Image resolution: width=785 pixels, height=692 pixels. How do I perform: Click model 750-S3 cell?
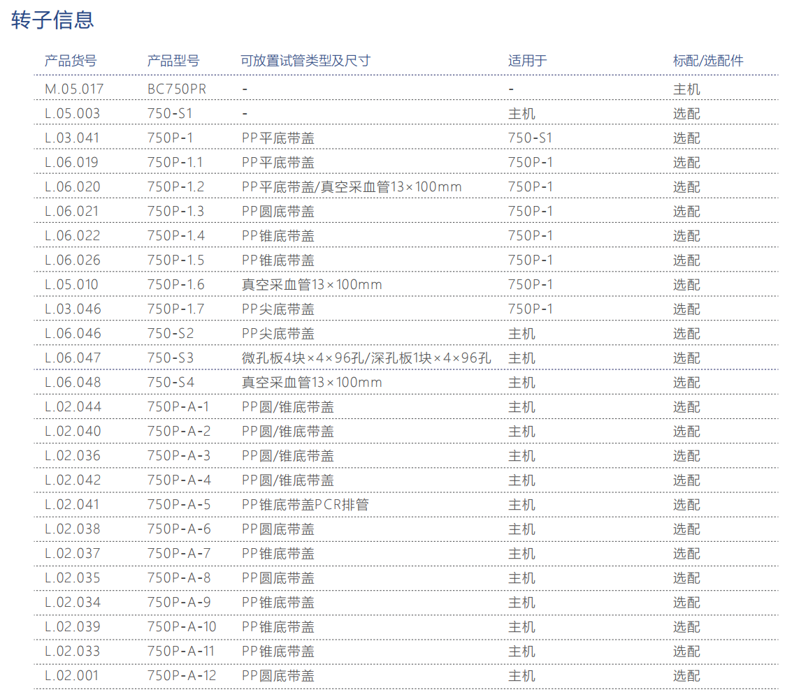coord(171,358)
